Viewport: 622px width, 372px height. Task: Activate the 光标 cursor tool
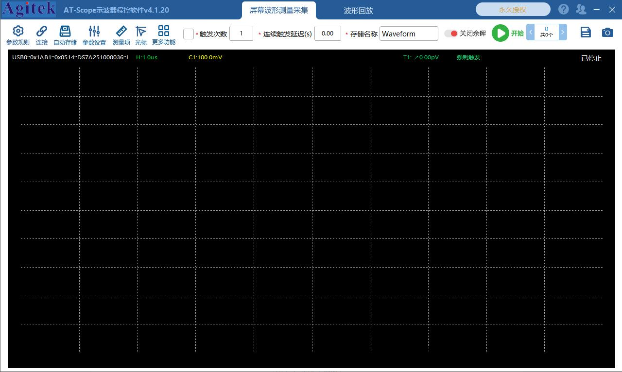tap(141, 32)
